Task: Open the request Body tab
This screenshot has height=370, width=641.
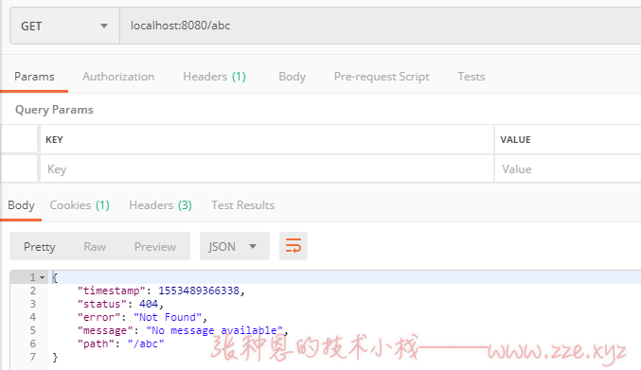Action: [292, 77]
